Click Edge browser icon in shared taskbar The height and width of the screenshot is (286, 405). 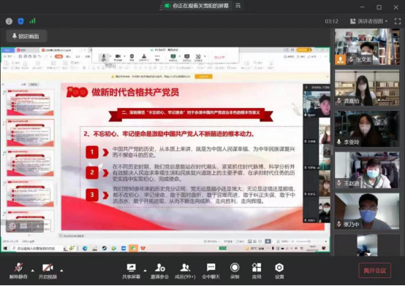(85, 248)
